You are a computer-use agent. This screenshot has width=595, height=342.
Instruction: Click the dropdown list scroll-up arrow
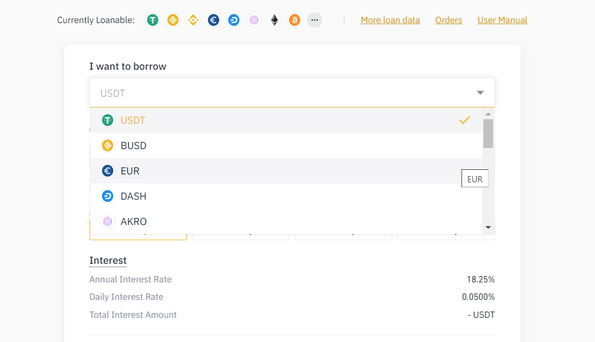[489, 114]
